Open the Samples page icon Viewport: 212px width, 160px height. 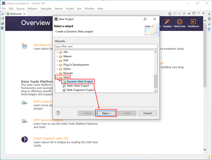(x=167, y=22)
